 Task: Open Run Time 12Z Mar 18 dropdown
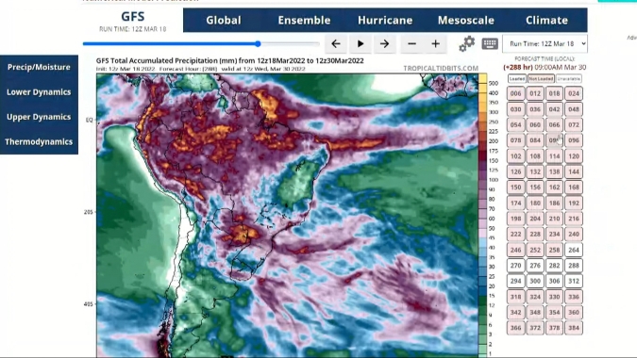click(x=545, y=43)
